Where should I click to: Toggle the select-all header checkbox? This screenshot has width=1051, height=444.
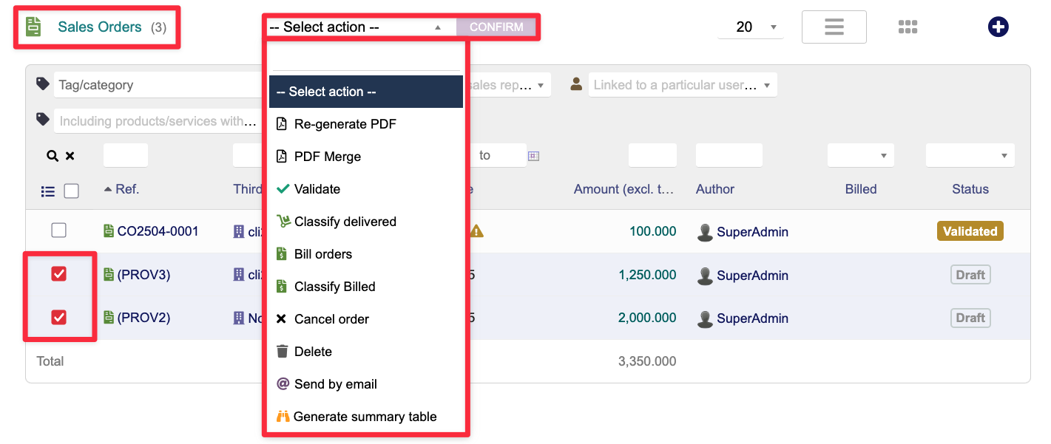click(x=72, y=191)
